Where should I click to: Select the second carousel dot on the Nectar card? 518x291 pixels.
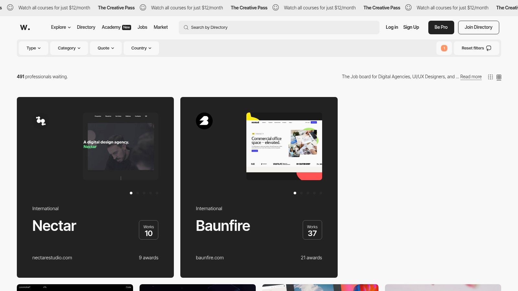[138, 193]
